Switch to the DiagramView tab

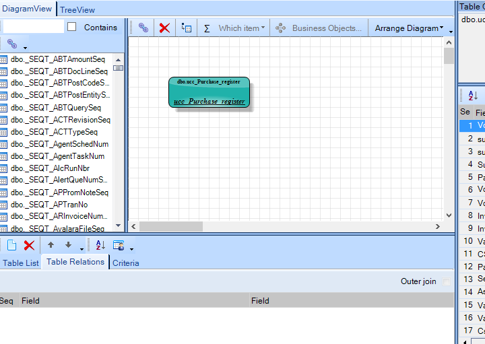tap(27, 9)
